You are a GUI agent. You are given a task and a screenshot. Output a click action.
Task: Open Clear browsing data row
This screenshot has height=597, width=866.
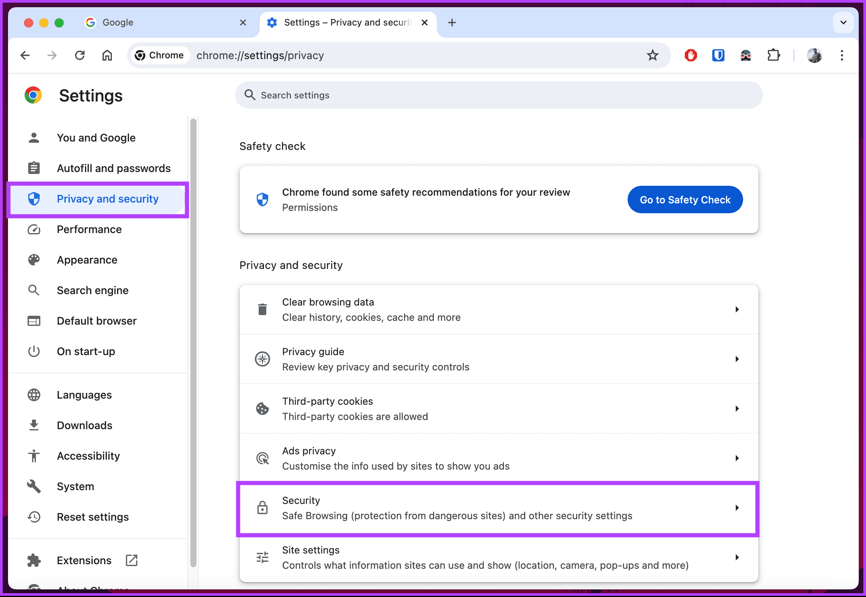pyautogui.click(x=499, y=309)
